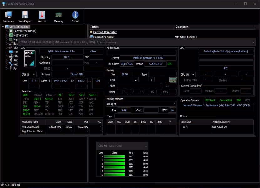Open the #0: QEMU memory module dropdown
Viewport: 260px width, 188px height.
pyautogui.click(x=141, y=104)
